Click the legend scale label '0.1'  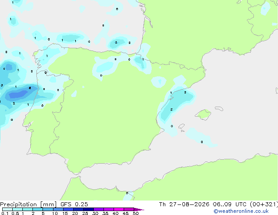pos(5,213)
